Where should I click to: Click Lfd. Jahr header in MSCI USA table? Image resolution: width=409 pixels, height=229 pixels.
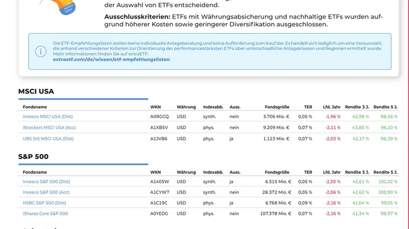(332, 107)
